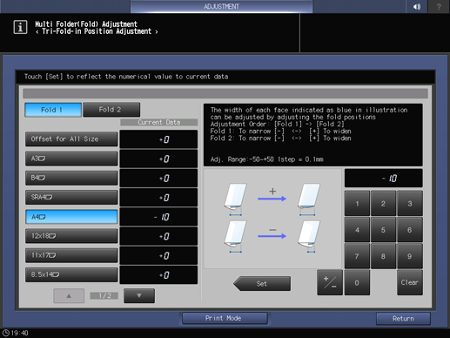450x338 pixels.
Task: Toggle sign with the +/- key
Action: pyautogui.click(x=330, y=282)
